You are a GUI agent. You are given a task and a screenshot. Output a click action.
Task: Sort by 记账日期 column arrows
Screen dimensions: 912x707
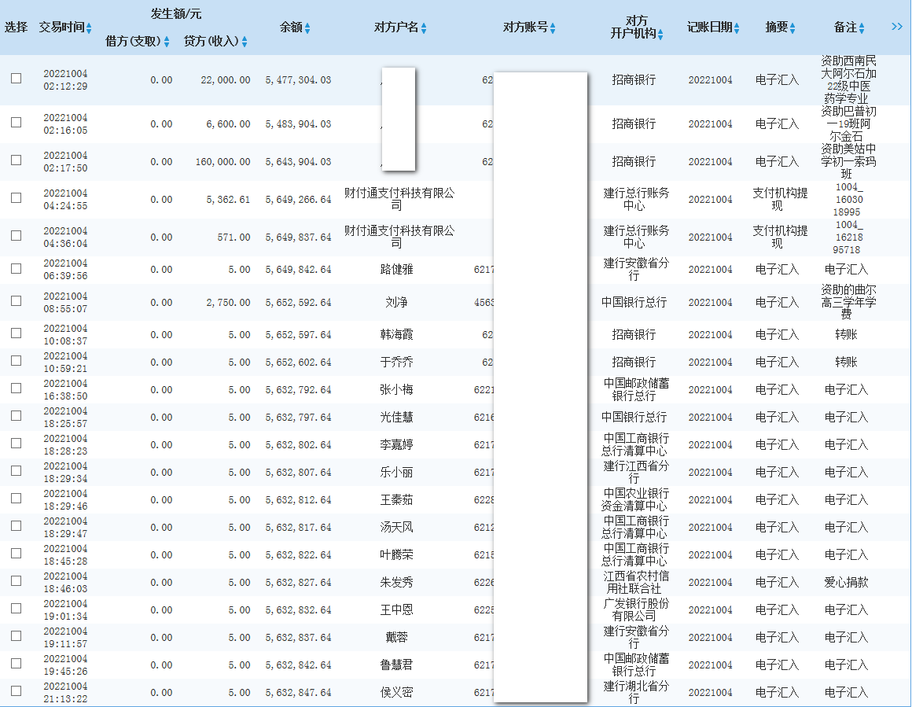pos(737,28)
